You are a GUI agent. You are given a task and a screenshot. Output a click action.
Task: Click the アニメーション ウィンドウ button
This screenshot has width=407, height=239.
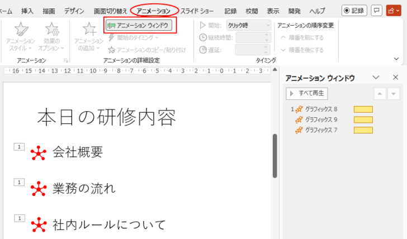(x=138, y=25)
